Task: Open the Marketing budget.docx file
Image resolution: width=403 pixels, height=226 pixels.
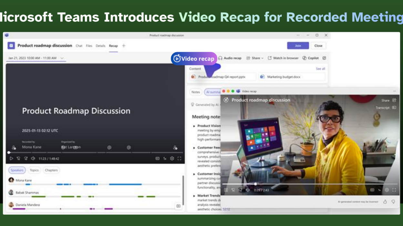Action: coord(292,77)
